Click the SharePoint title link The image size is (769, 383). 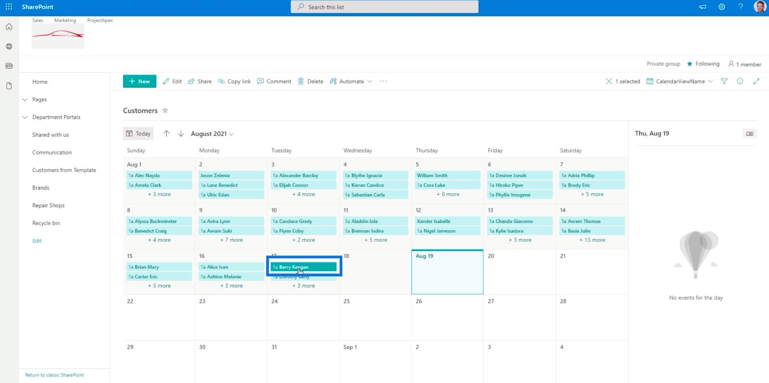point(37,7)
